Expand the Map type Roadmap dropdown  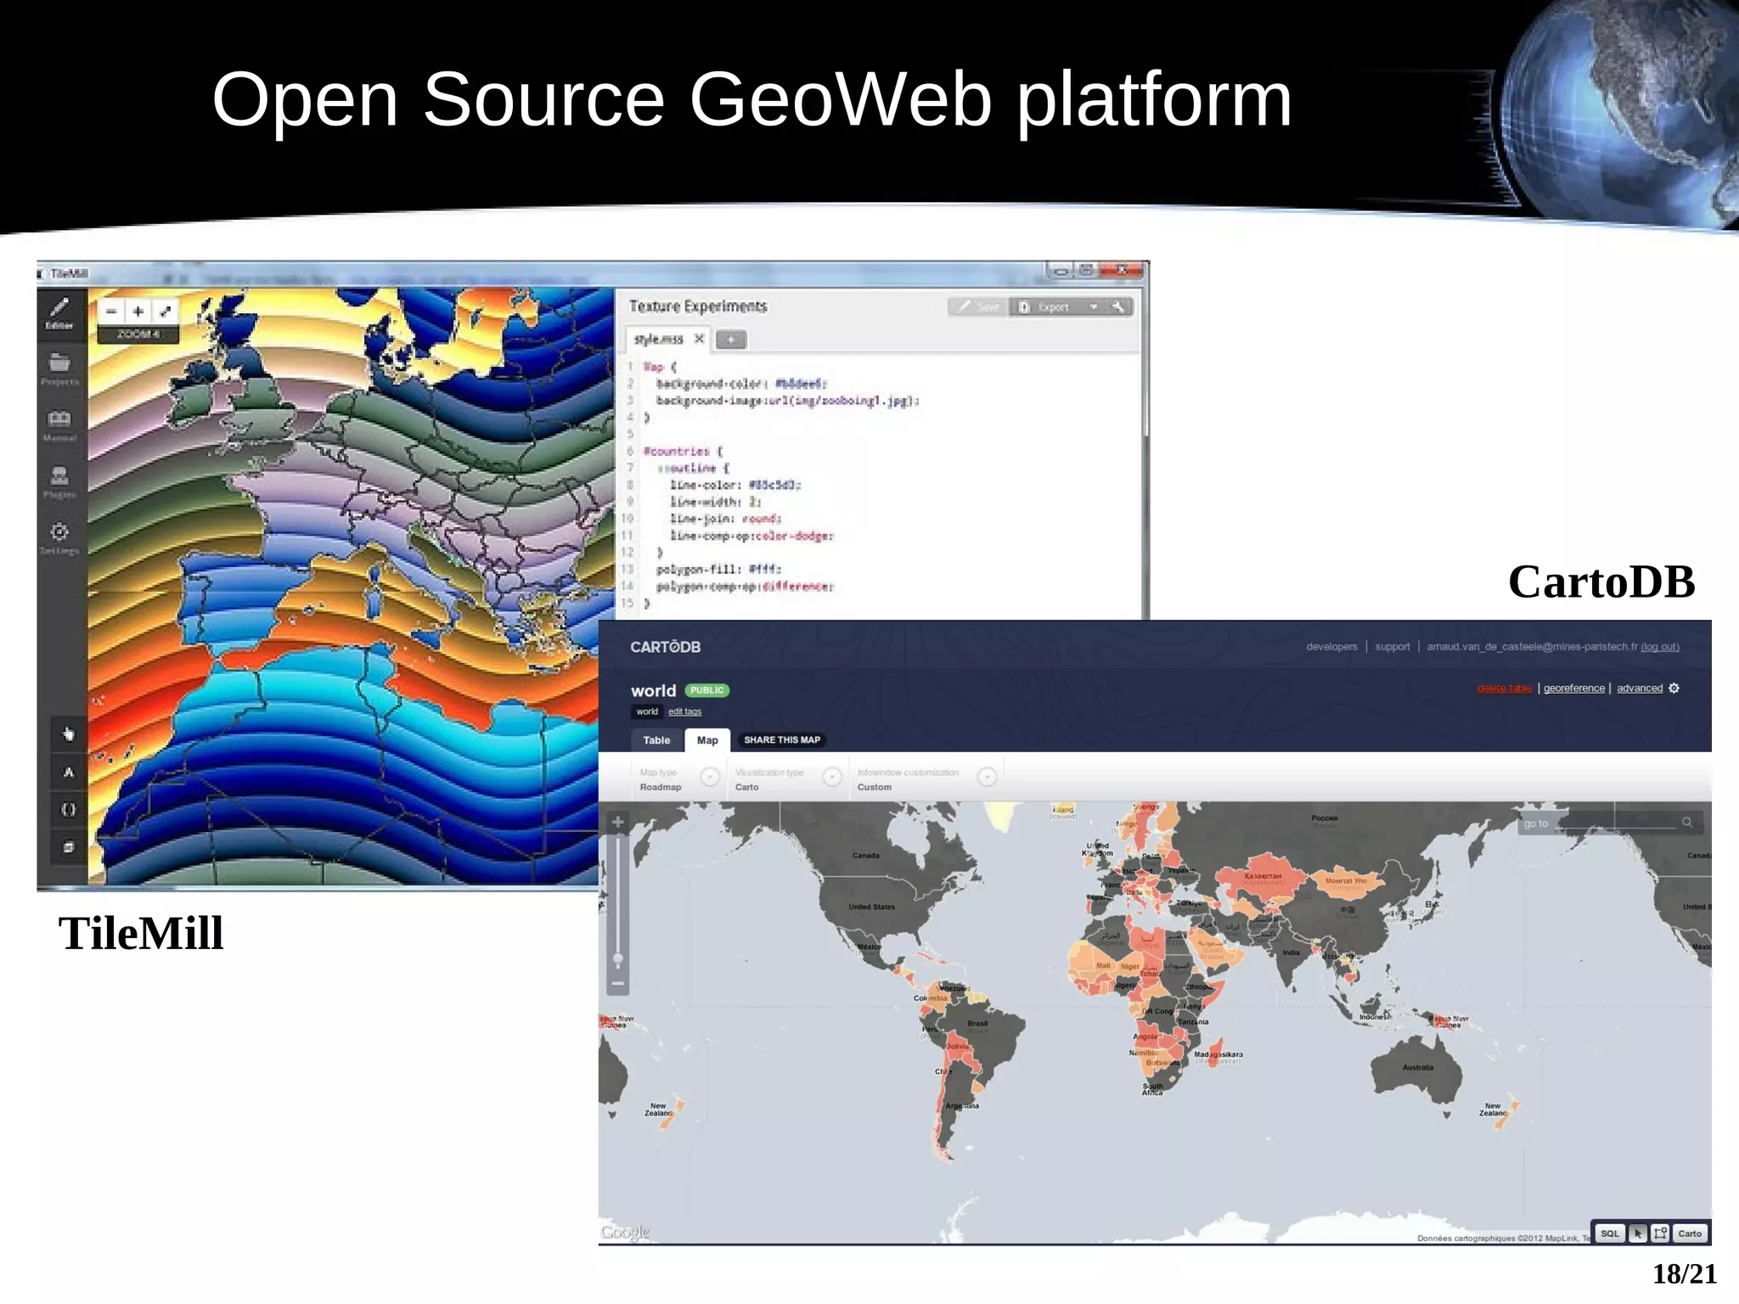pyautogui.click(x=710, y=777)
